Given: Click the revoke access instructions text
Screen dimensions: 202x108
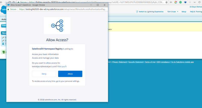Looking at the screenshot, I should pos(56,81).
